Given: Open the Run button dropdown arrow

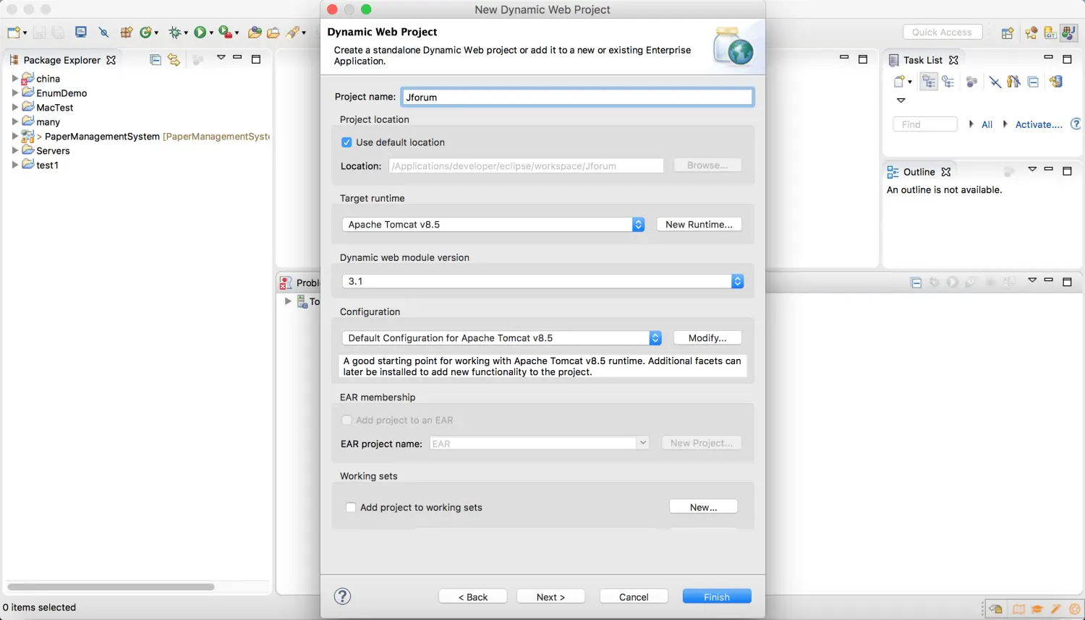Looking at the screenshot, I should pyautogui.click(x=211, y=33).
